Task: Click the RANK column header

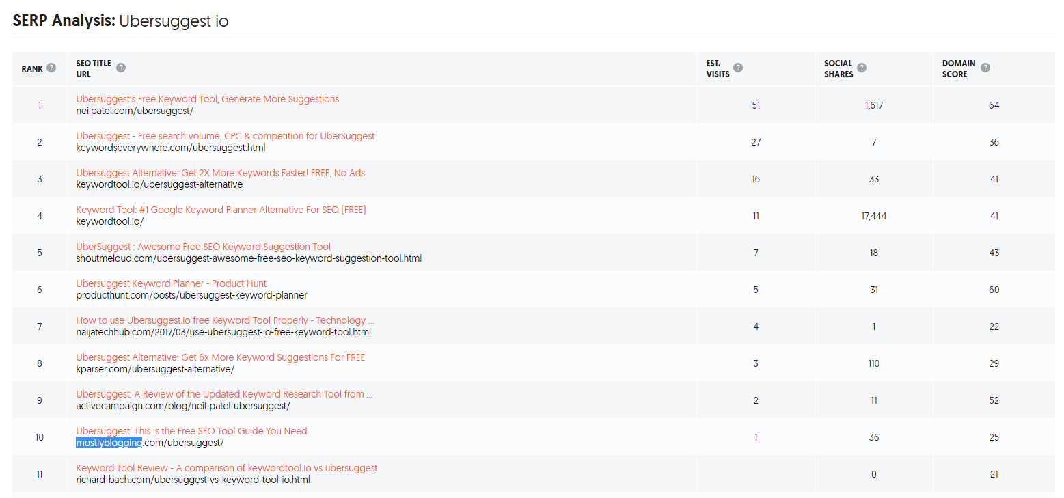Action: (x=32, y=69)
